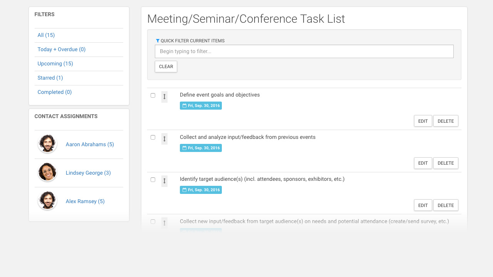Click Alex Ramsey avatar photo
This screenshot has width=493, height=277.
point(47,201)
